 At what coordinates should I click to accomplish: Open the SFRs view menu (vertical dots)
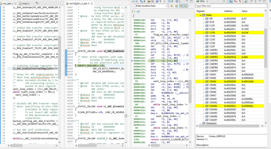point(256,1)
